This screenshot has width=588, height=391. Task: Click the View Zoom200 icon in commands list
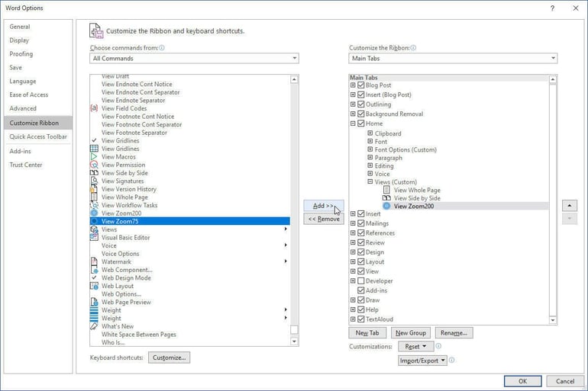pyautogui.click(x=94, y=213)
